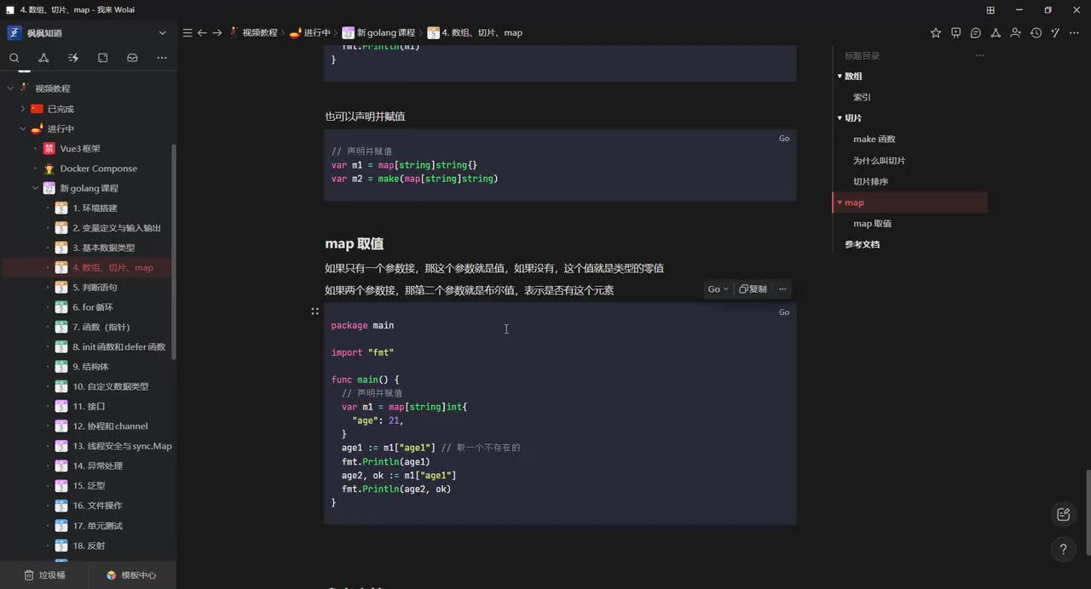Open the page graph icon in top toolbar

click(x=996, y=32)
